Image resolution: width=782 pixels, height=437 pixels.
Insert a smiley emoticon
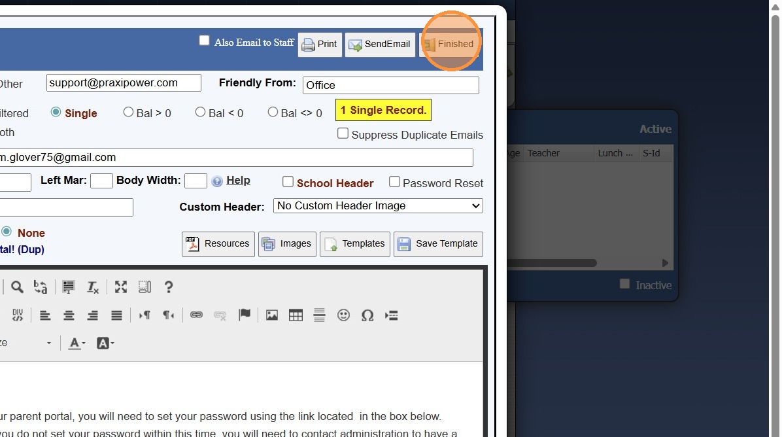[344, 315]
